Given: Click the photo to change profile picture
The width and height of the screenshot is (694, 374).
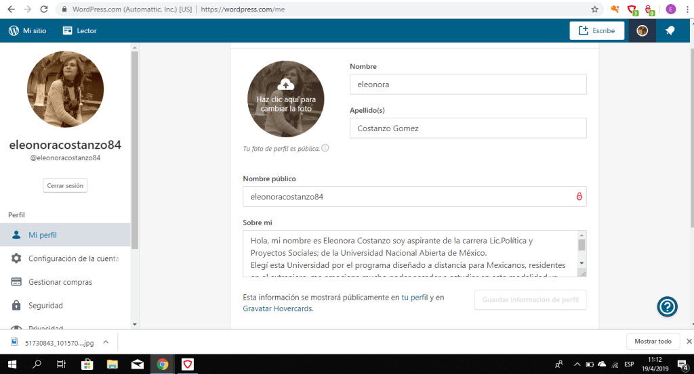Looking at the screenshot, I should click(285, 99).
